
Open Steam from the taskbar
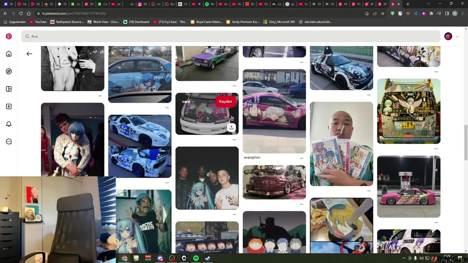[208, 258]
